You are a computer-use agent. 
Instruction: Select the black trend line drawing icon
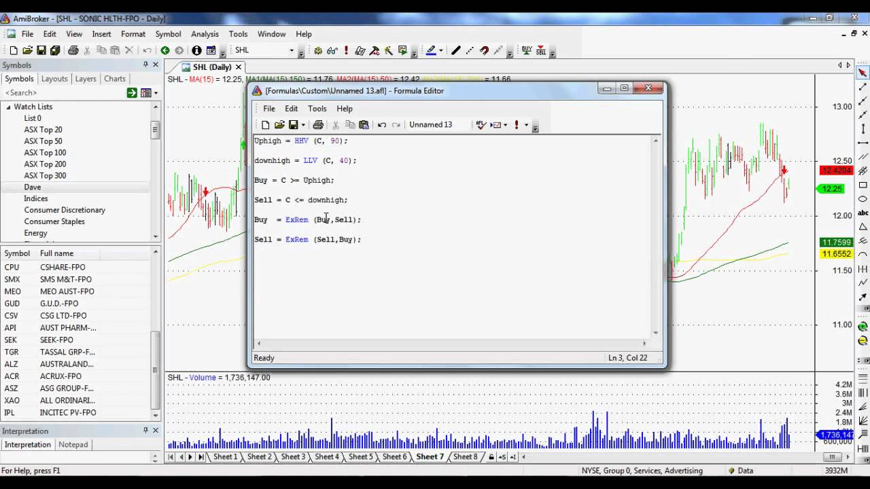tap(456, 50)
